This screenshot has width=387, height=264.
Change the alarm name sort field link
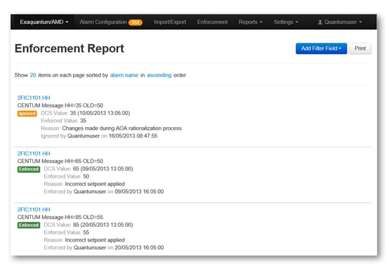pyautogui.click(x=124, y=75)
